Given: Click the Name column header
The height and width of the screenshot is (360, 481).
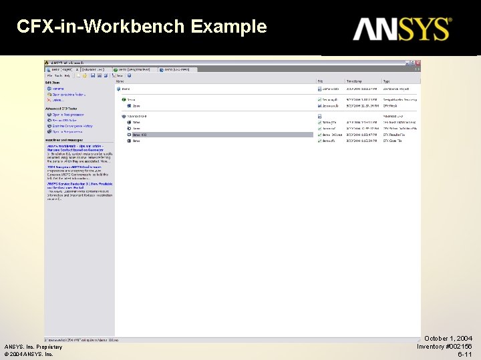Looking at the screenshot, I should pyautogui.click(x=216, y=81).
